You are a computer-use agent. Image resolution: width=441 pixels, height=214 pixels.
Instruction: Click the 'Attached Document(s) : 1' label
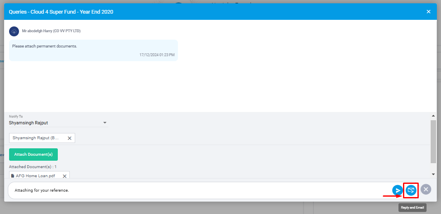pyautogui.click(x=33, y=167)
